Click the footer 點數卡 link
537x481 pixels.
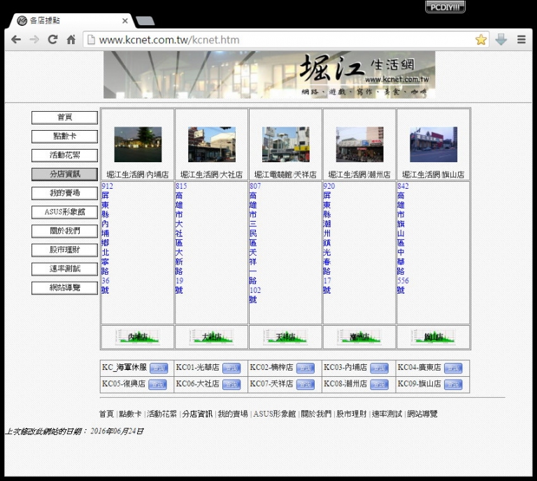click(130, 414)
